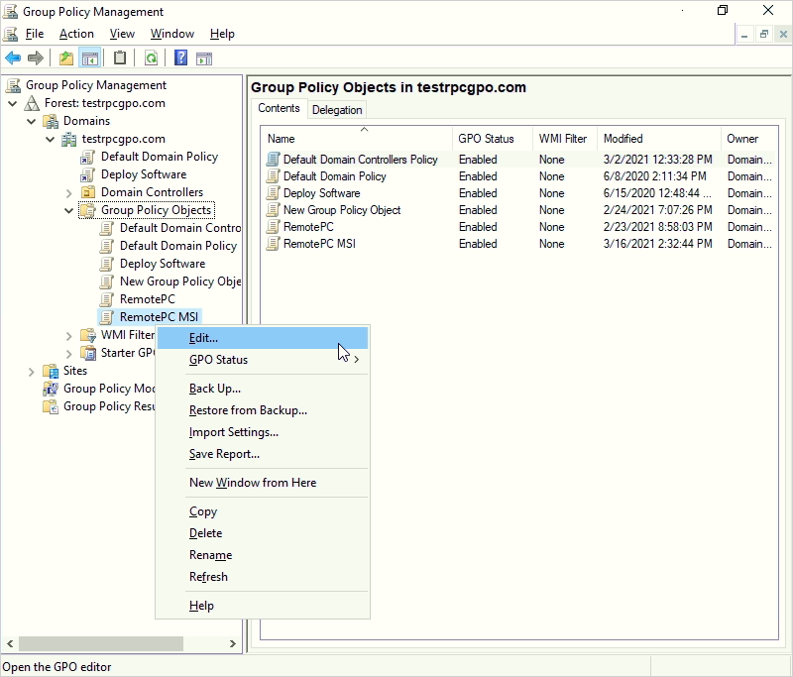Click the clipboard toolbar icon
The image size is (793, 677).
coord(120,58)
